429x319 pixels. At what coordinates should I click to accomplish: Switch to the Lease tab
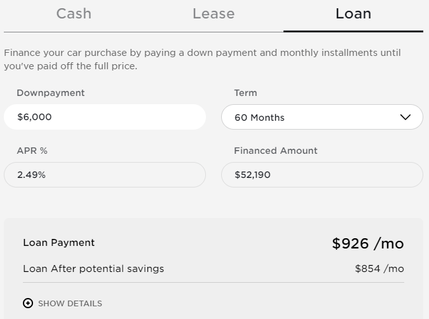tap(214, 14)
